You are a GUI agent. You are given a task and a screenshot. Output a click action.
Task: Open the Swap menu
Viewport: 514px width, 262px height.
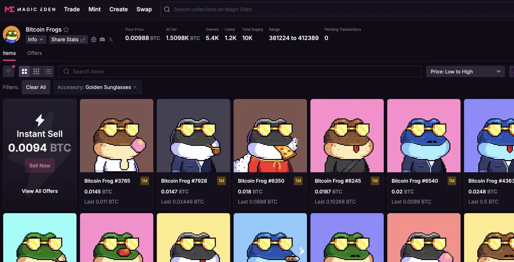[x=144, y=9]
